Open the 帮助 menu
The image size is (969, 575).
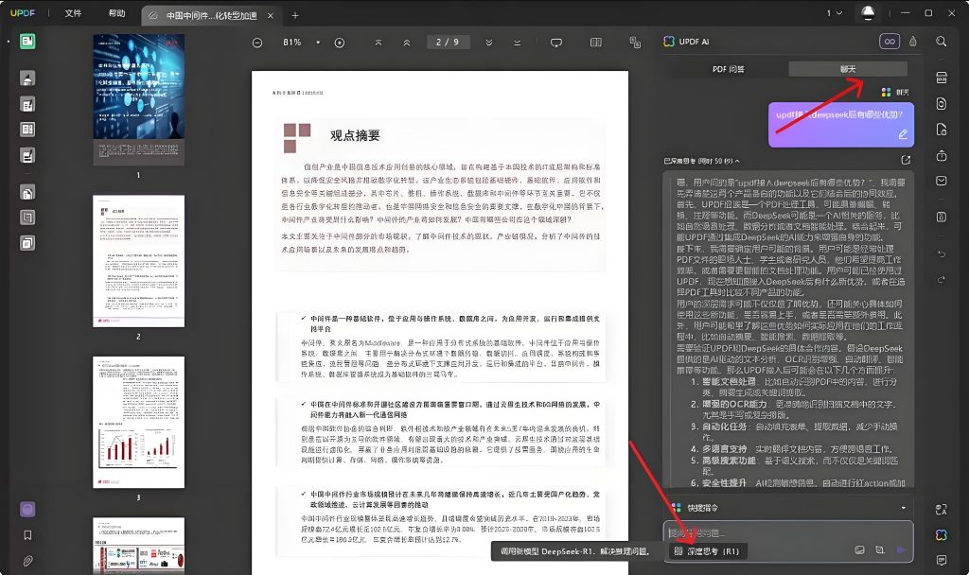click(x=116, y=13)
